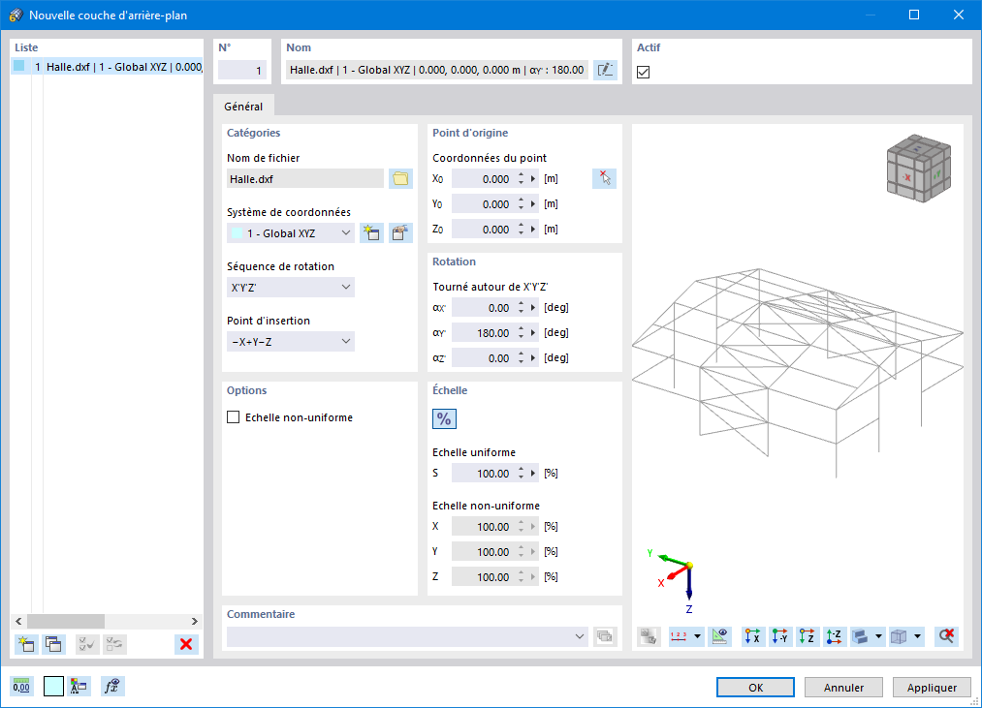Click the navigation cube in preview
The width and height of the screenshot is (982, 708).
918,169
